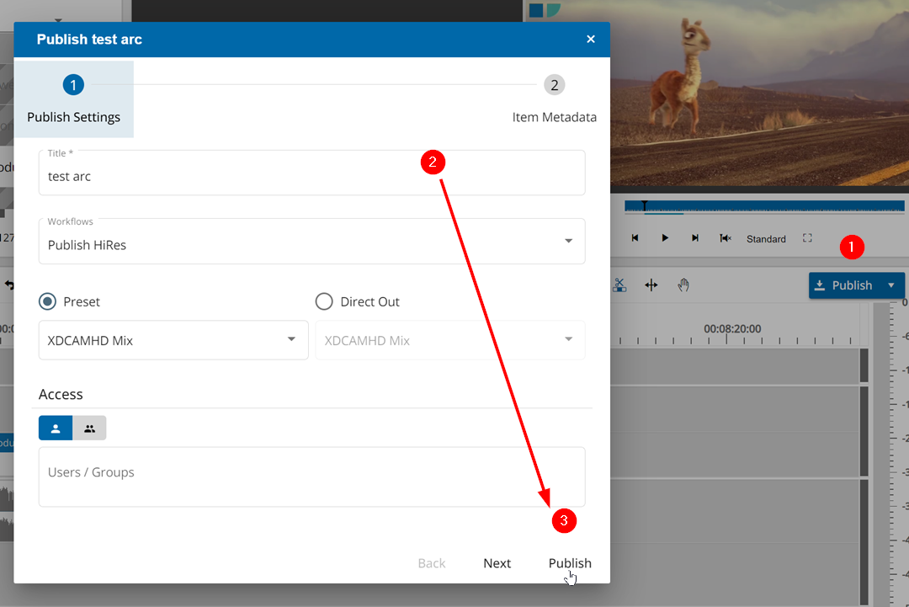Screen dimensions: 909x607
Task: Click Publish to finalize the export
Action: point(570,563)
